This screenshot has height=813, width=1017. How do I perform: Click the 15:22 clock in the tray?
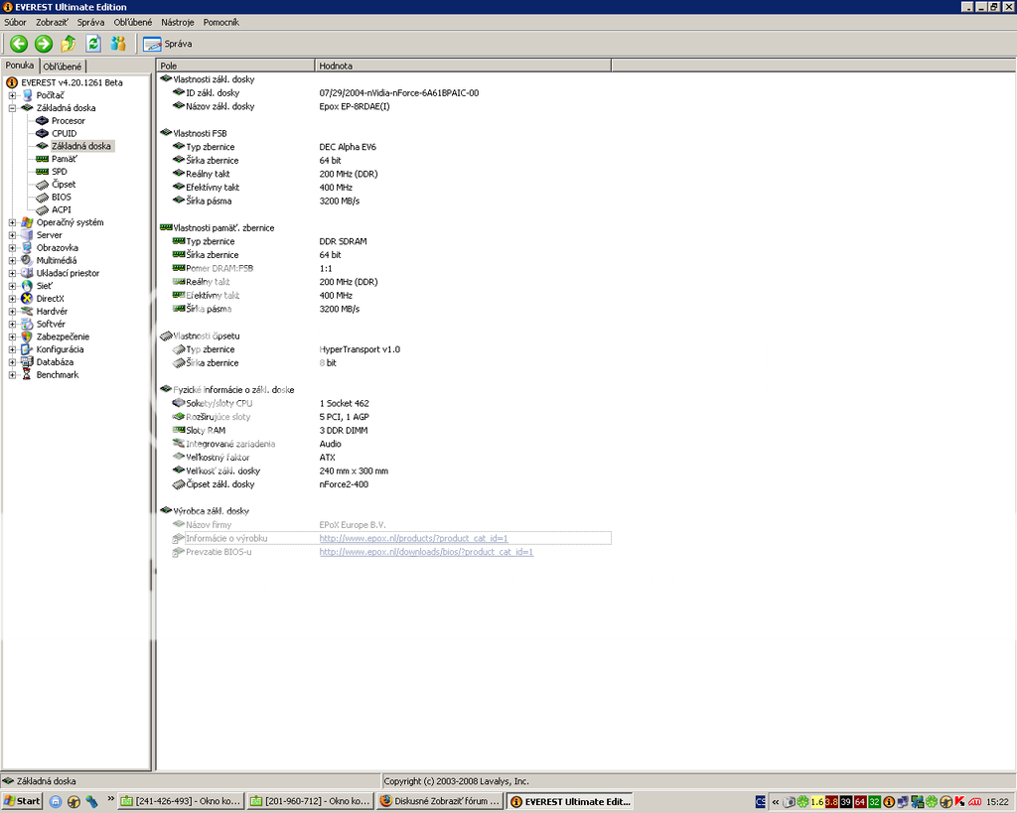tap(997, 802)
